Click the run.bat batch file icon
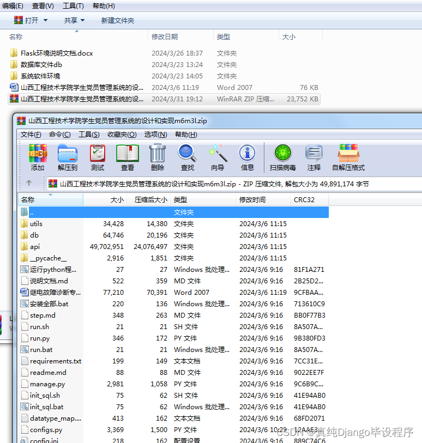422x443 pixels. [x=25, y=349]
